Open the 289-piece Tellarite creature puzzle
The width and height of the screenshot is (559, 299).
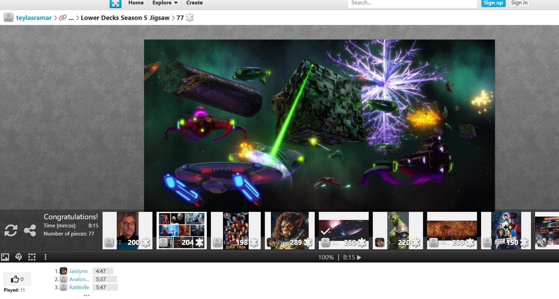290,230
